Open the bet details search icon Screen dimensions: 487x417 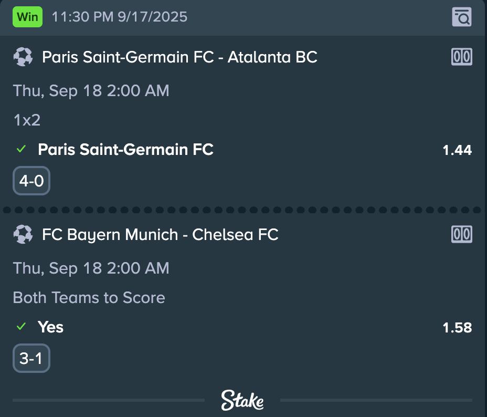[x=461, y=17]
